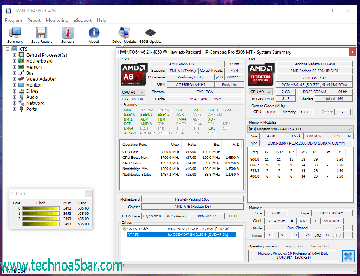Click the Drives tree icon
The width and height of the screenshot is (360, 276).
pos(21,91)
